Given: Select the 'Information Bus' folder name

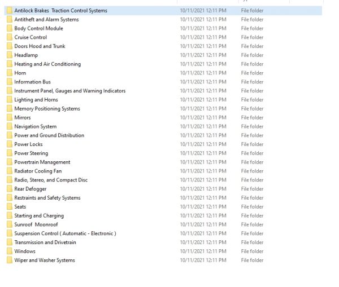Looking at the screenshot, I should pyautogui.click(x=32, y=82).
